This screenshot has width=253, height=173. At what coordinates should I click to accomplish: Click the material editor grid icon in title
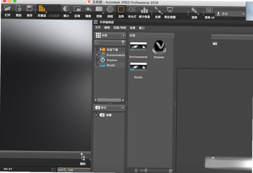tap(96, 22)
